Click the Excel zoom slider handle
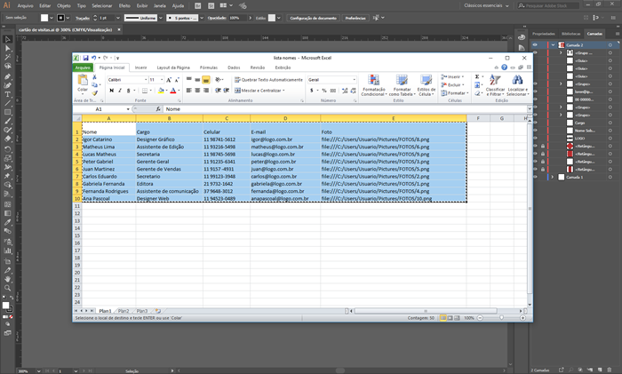 [501, 318]
